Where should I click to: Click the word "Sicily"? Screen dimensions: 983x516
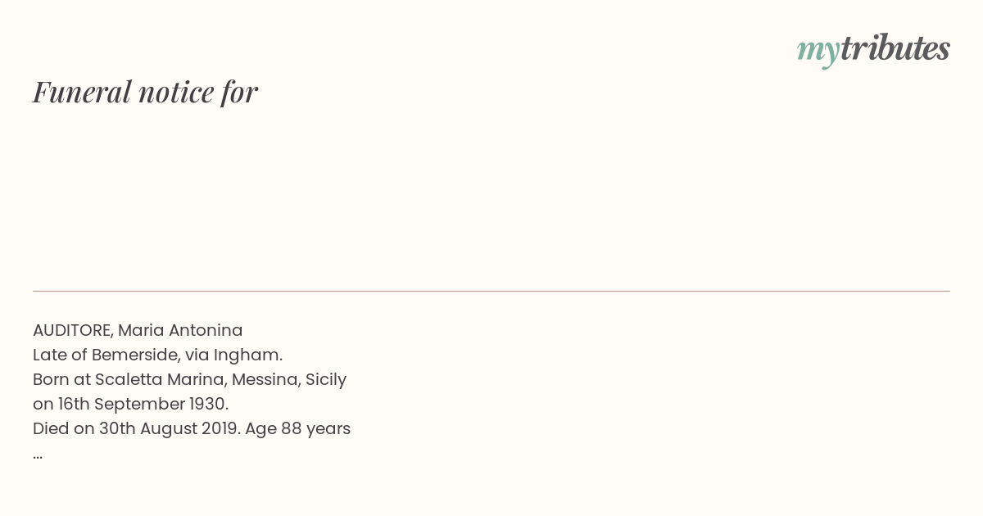(326, 380)
